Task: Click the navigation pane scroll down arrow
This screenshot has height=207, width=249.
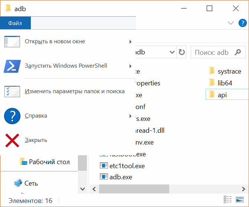Action: [82, 189]
